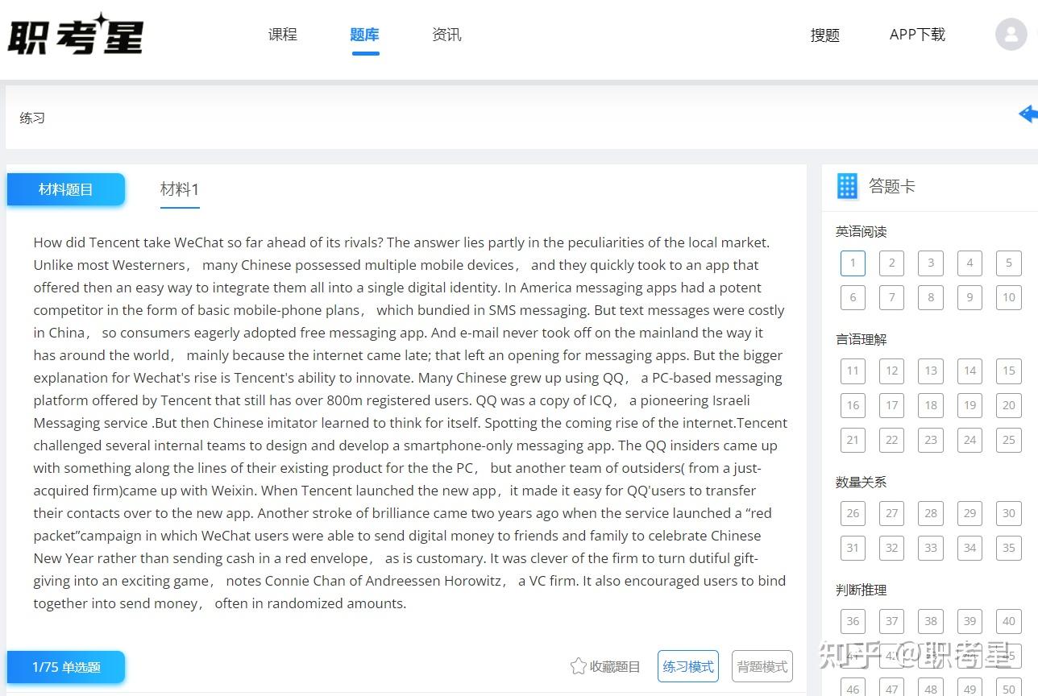This screenshot has width=1038, height=696.
Task: Select question 27 in answer card
Action: coord(892,513)
